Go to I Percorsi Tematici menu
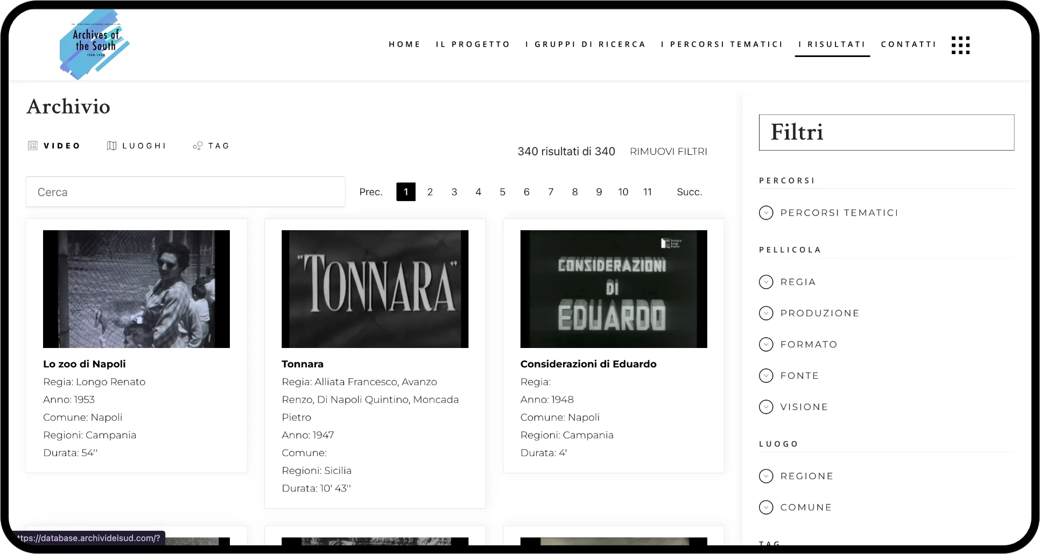This screenshot has height=554, width=1040. [x=722, y=44]
